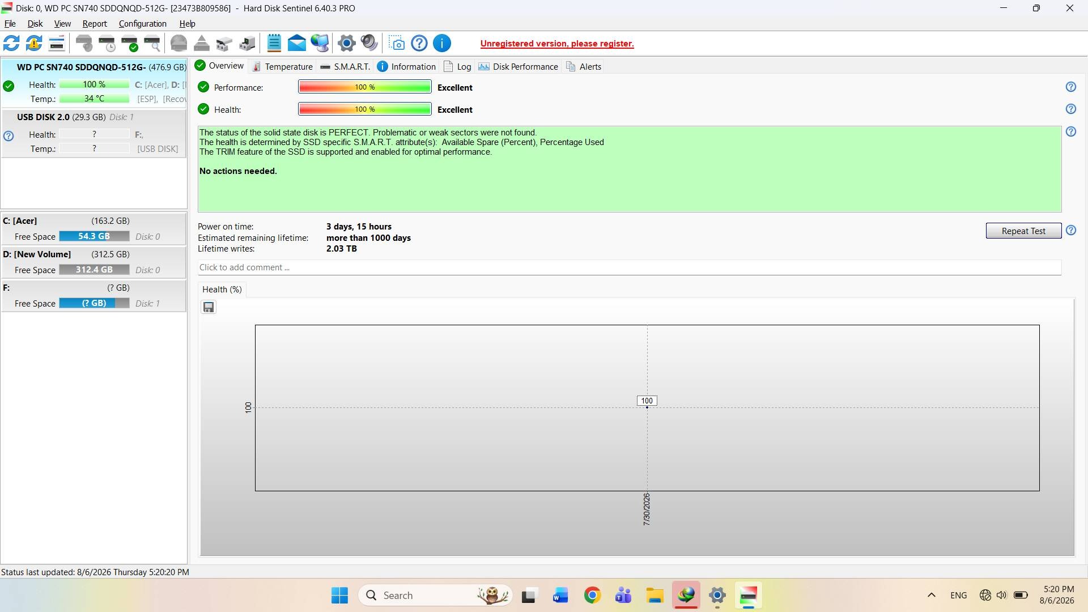Click the help icon beside the Health row
The image size is (1088, 612).
(1071, 109)
